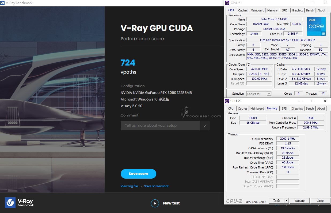
Task: Click the CPU-Z icon in the memory window title bar
Action: [227, 101]
